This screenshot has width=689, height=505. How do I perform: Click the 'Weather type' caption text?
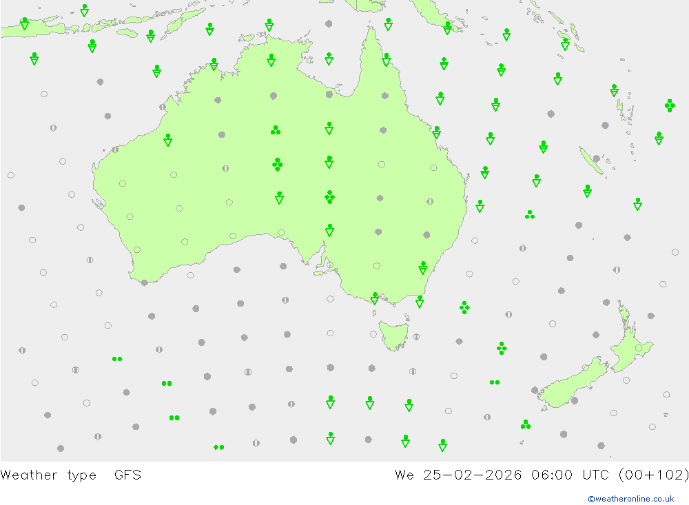pyautogui.click(x=48, y=475)
